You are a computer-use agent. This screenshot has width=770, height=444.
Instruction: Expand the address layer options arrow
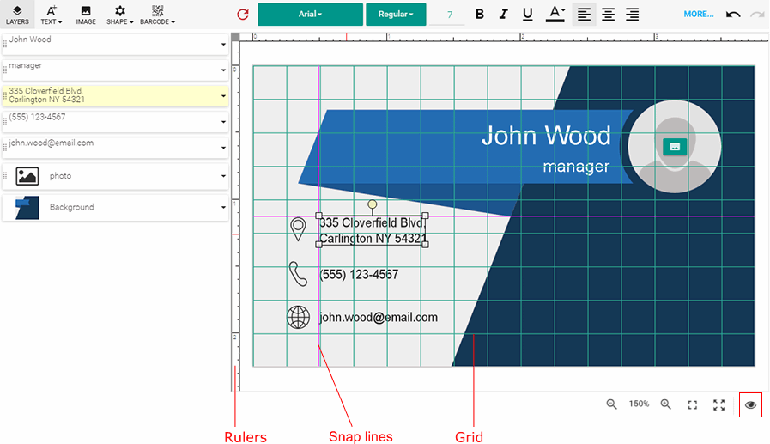[x=223, y=96]
